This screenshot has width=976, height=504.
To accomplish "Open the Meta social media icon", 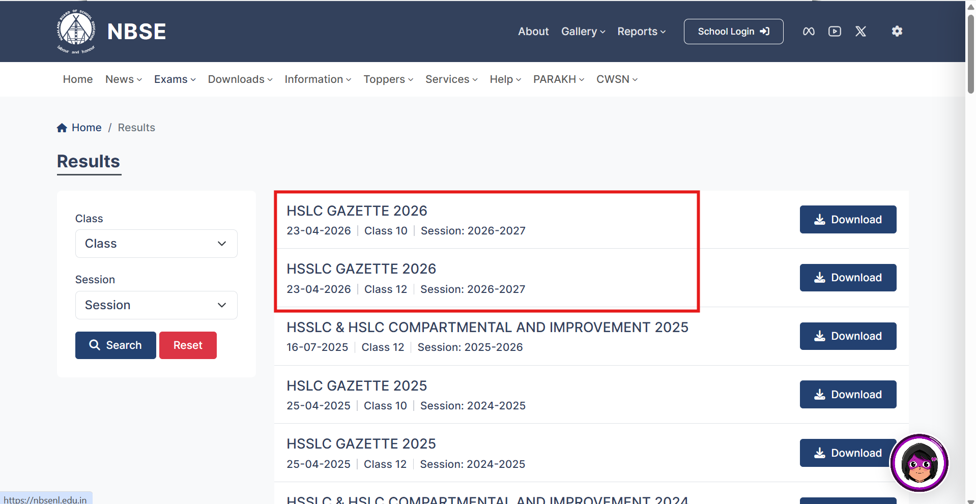I will (809, 32).
